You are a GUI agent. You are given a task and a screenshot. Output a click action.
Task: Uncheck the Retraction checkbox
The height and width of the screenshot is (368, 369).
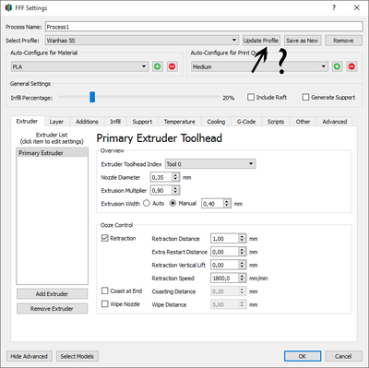click(105, 238)
